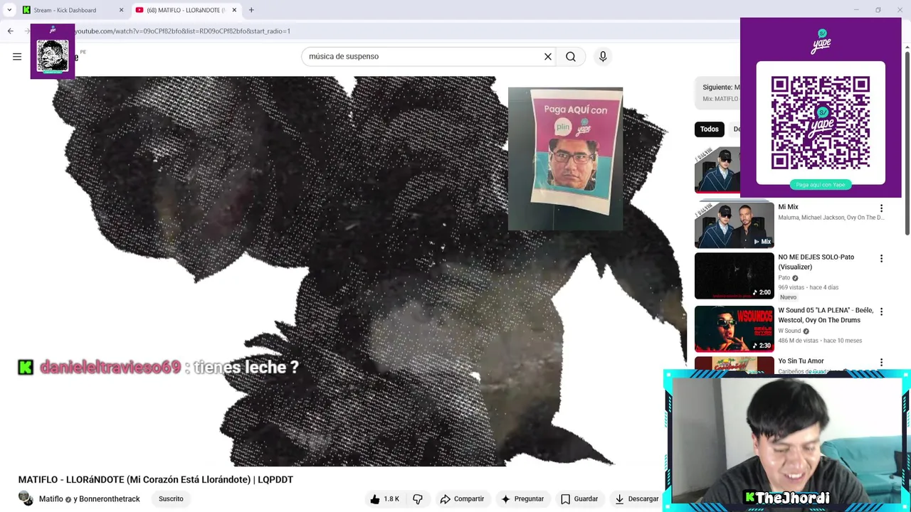Go back in browser history

[x=11, y=31]
